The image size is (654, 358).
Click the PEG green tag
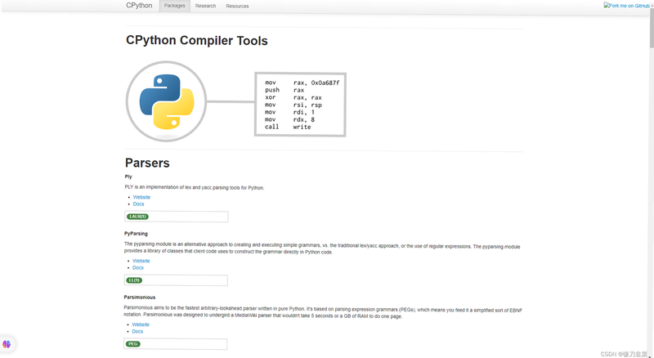(133, 344)
